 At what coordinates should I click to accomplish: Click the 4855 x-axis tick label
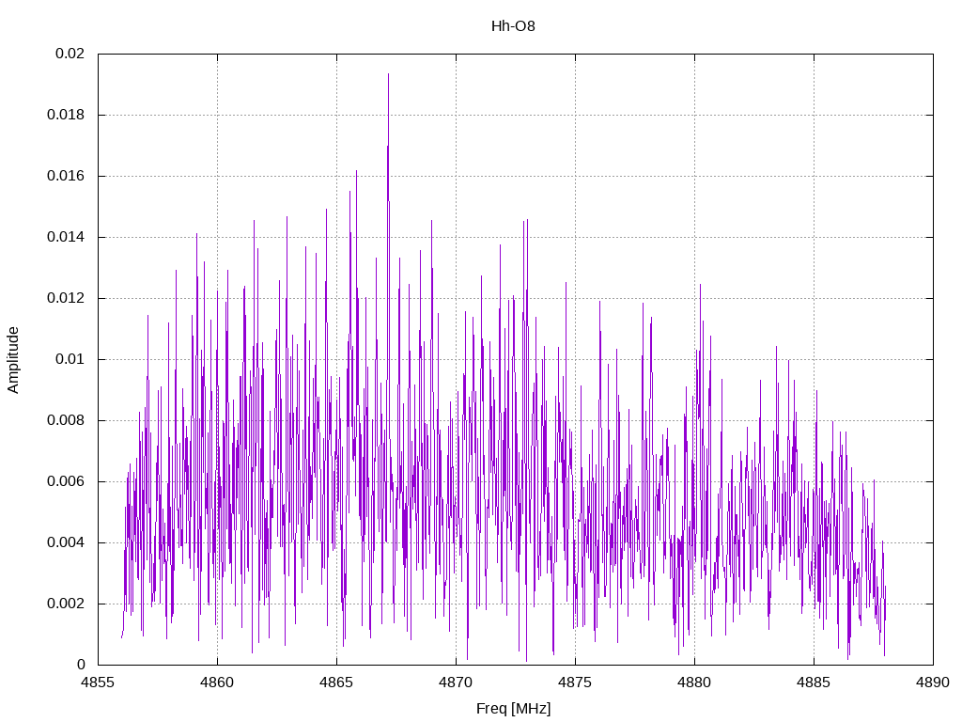tap(98, 683)
